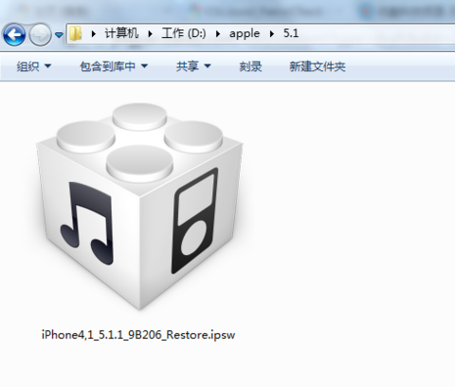Screen dimensions: 455x387
Task: Click the folder icon in address bar
Action: pyautogui.click(x=76, y=33)
